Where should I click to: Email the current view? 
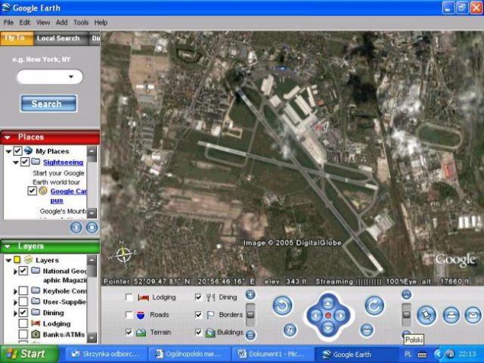(473, 315)
